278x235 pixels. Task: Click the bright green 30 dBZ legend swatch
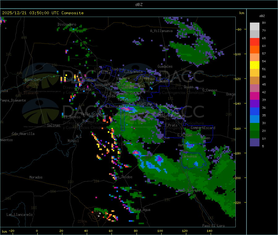click(x=255, y=127)
